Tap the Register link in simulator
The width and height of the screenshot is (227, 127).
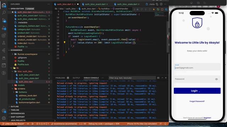click(207, 118)
